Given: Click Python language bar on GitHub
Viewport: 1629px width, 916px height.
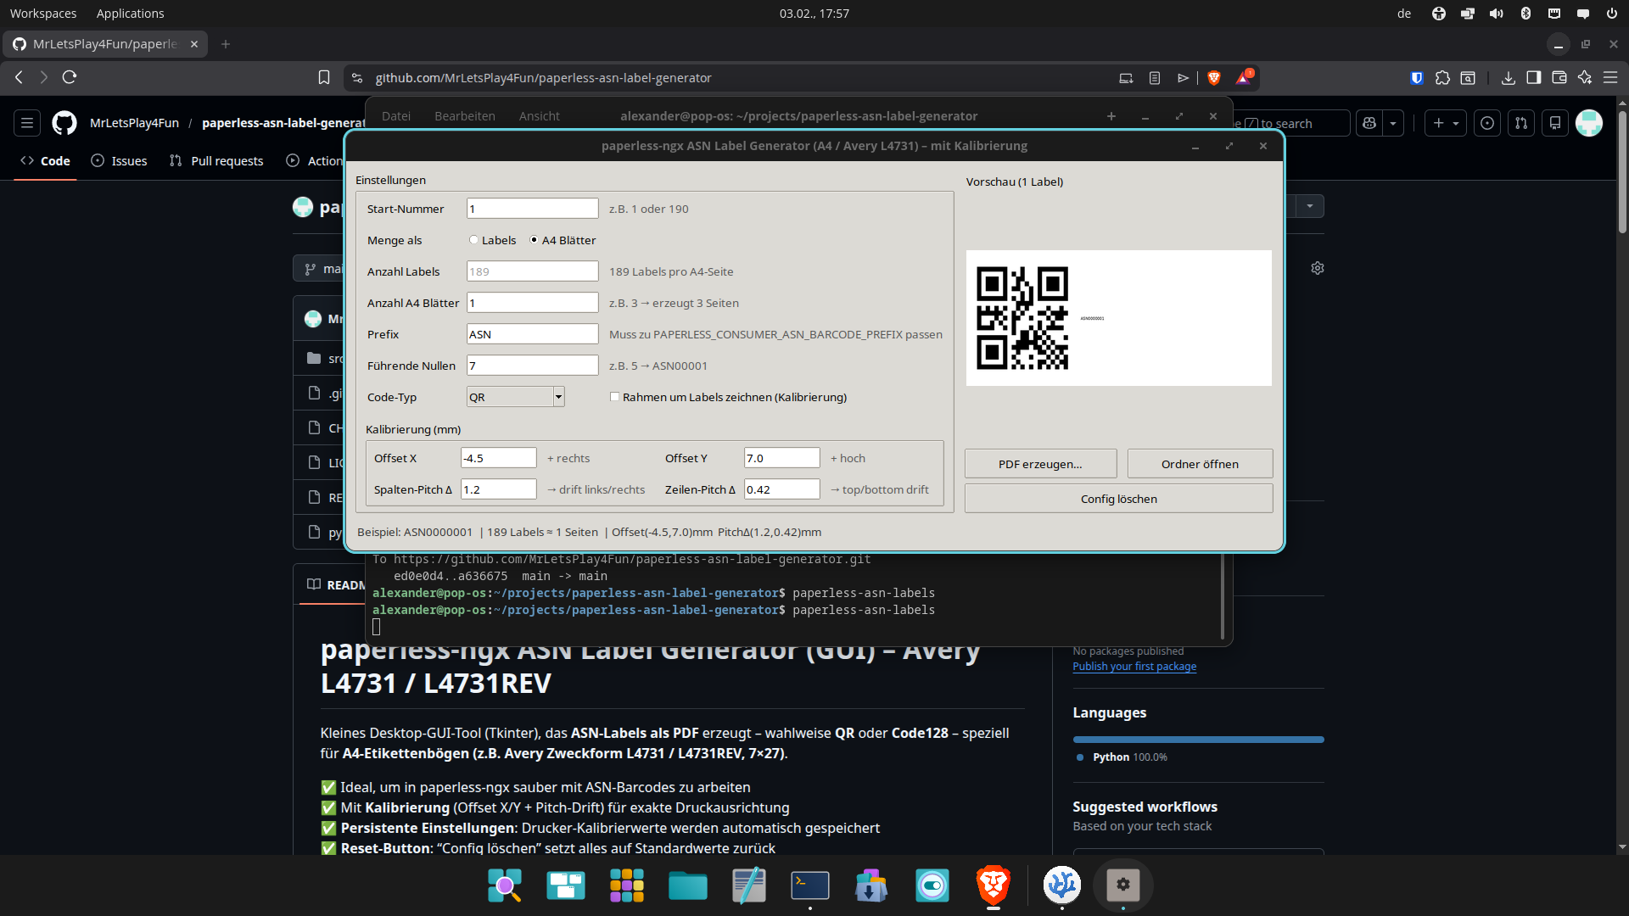Looking at the screenshot, I should [x=1198, y=740].
